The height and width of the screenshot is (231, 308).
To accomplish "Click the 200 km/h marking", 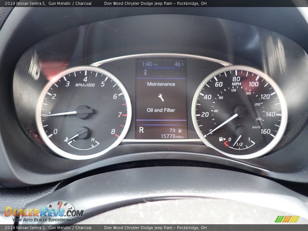I will coord(257,105).
